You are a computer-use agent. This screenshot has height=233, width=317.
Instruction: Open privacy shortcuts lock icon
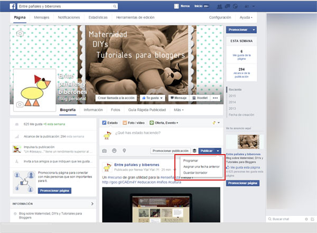coord(247,6)
